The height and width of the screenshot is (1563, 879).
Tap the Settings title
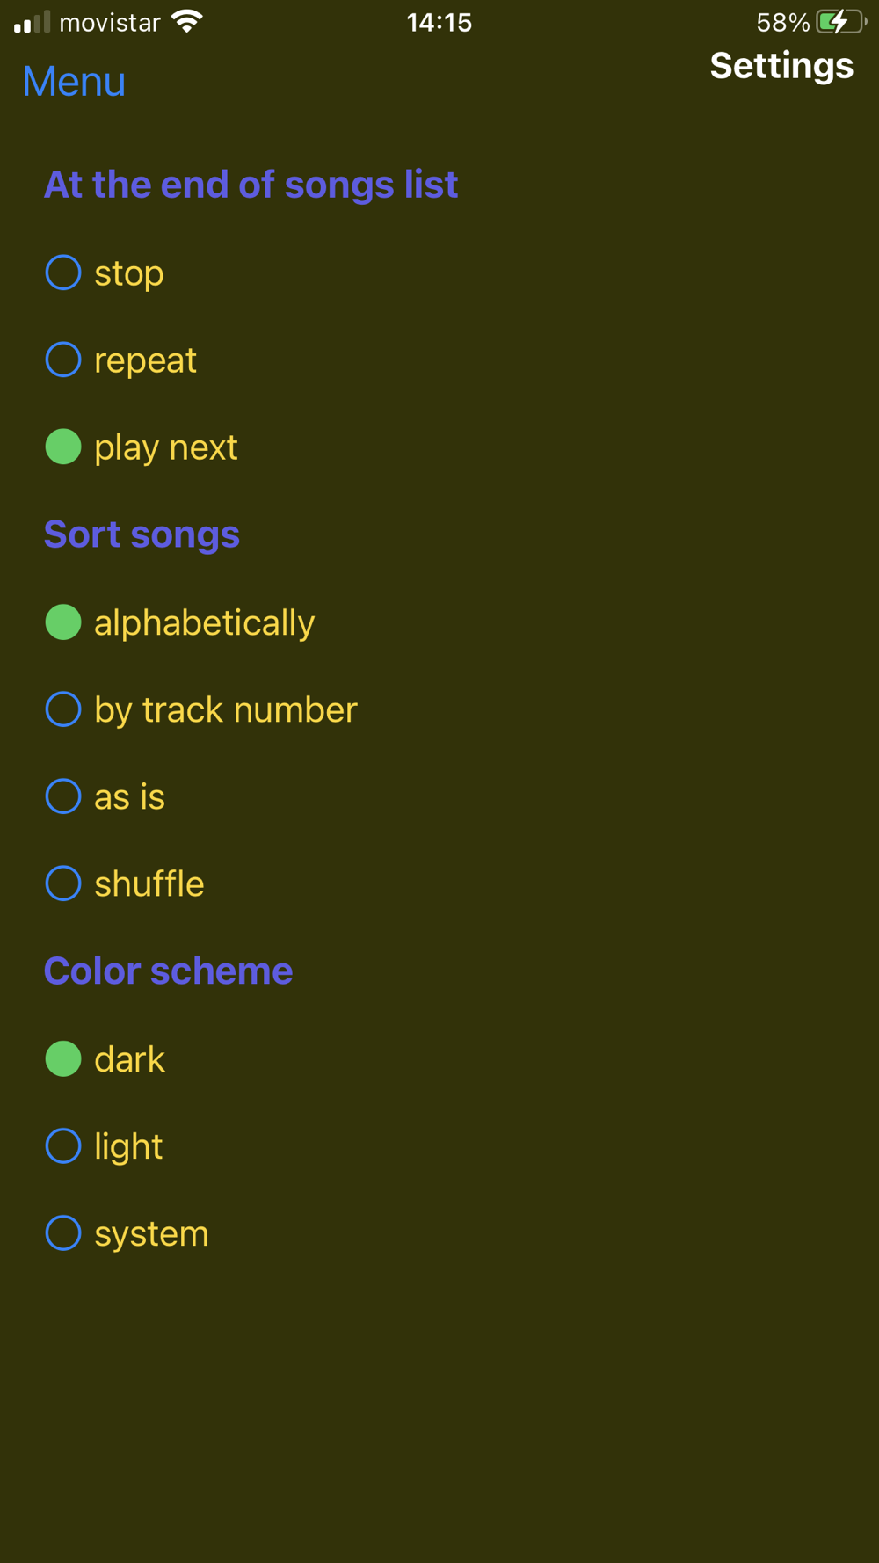pos(781,67)
